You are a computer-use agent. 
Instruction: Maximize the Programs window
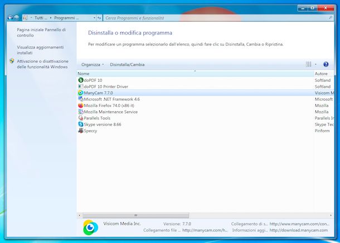(313, 8)
